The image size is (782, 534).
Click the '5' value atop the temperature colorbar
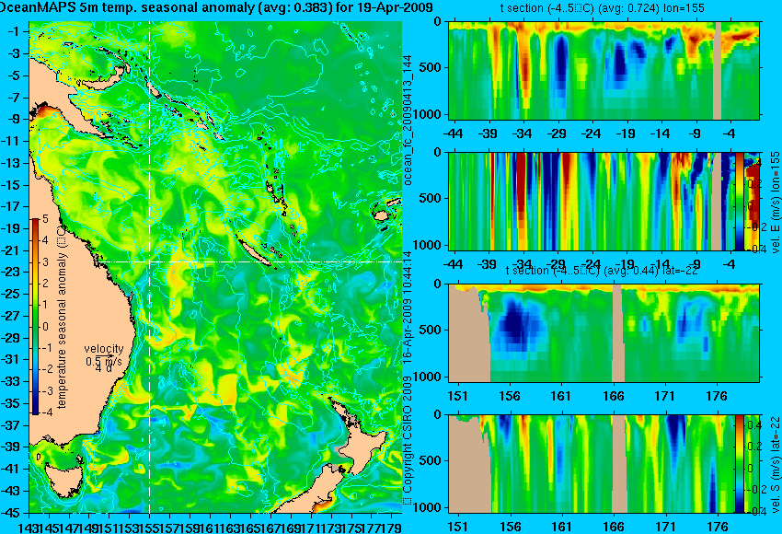(45, 218)
